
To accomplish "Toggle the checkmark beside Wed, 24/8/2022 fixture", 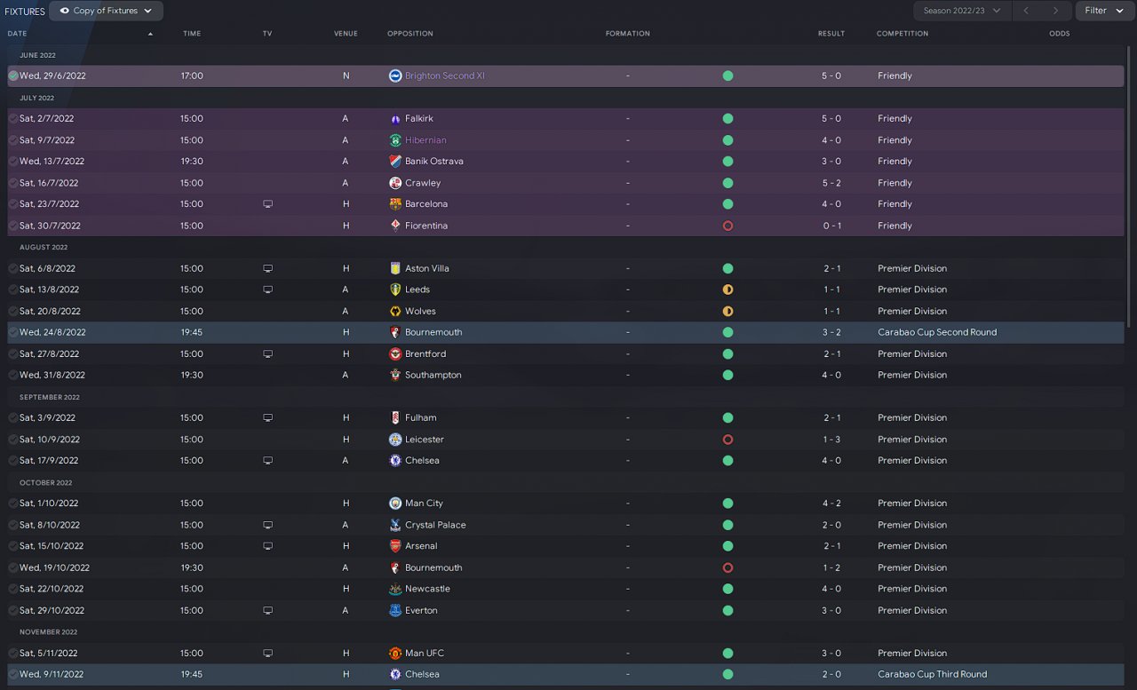I will coord(13,332).
